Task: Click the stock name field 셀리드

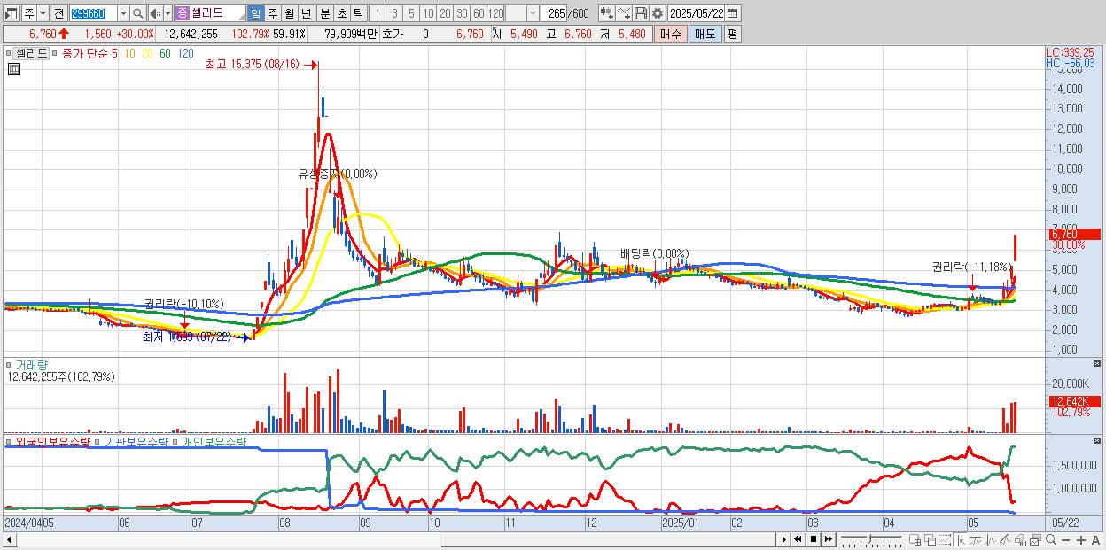Action: pos(218,13)
